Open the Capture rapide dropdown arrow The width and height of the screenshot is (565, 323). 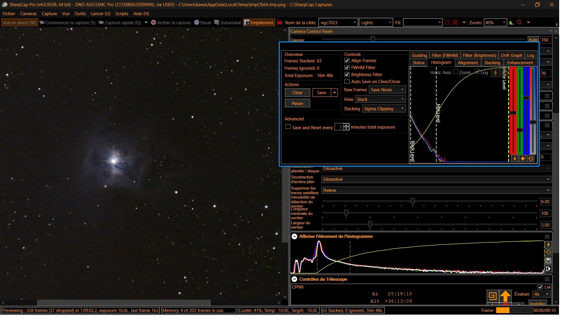tap(146, 22)
